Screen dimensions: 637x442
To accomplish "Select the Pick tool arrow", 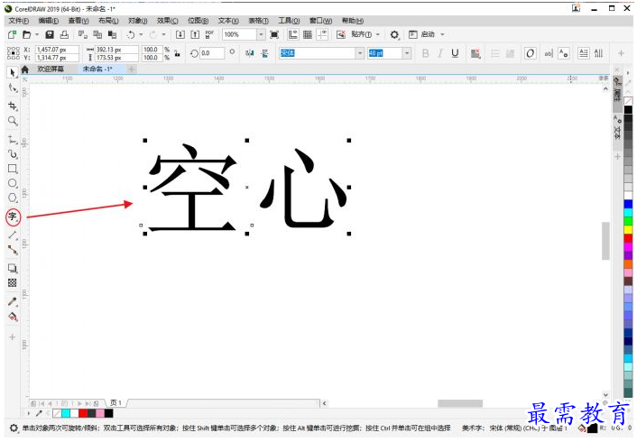I will tap(13, 72).
